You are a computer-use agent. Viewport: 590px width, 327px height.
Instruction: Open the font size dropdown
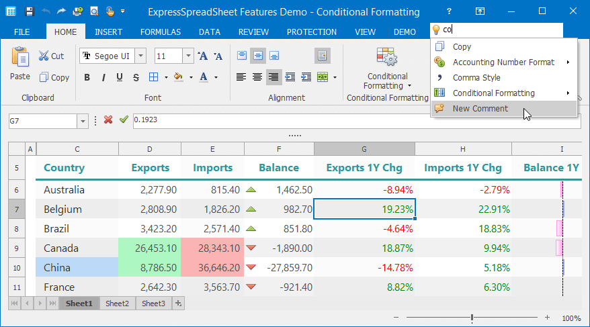187,56
